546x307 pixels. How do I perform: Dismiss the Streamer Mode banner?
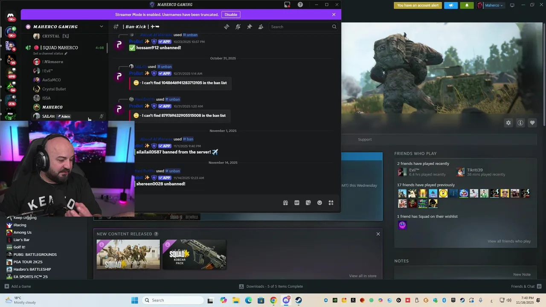334,14
